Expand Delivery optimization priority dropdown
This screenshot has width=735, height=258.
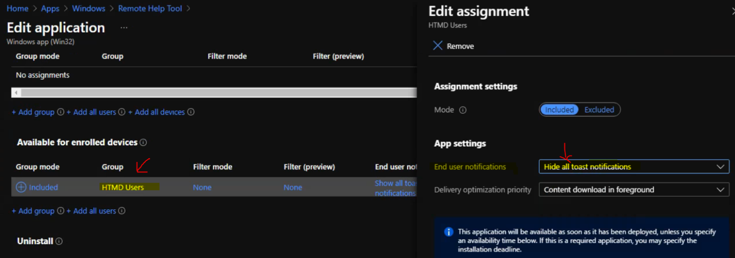tap(634, 190)
